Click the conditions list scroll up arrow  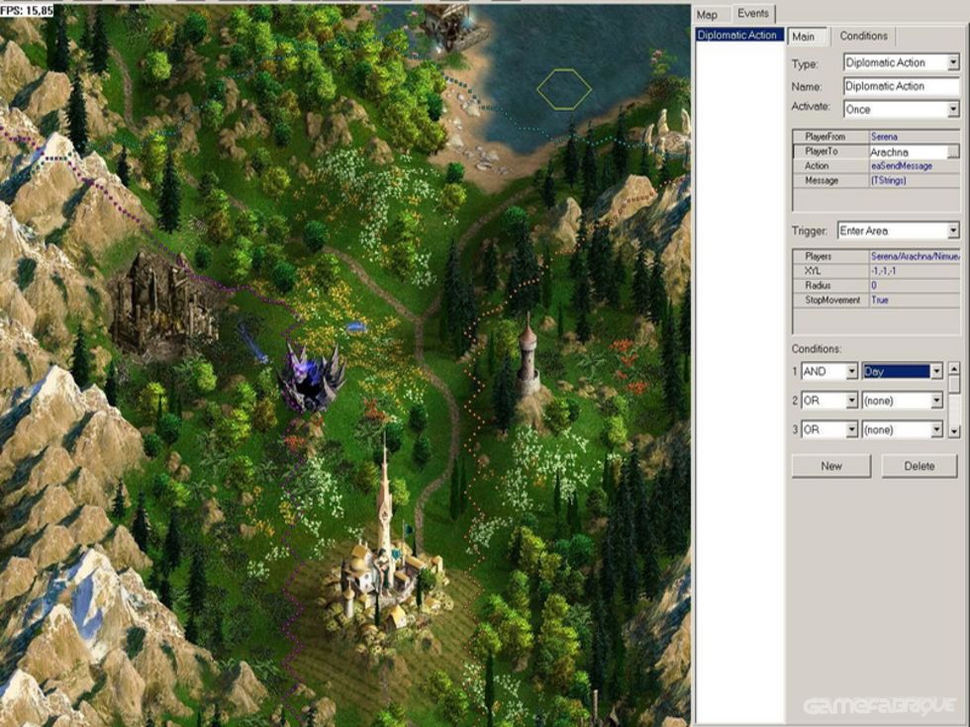[x=954, y=368]
